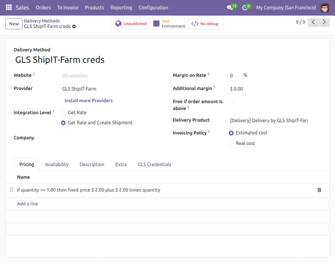
Task: Select Get Rate integration level
Action: 63,112
